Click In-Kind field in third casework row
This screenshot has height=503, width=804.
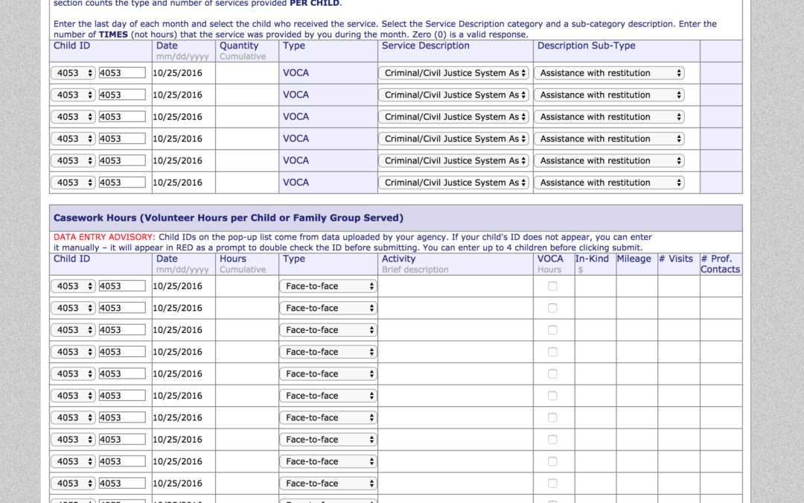pos(595,330)
